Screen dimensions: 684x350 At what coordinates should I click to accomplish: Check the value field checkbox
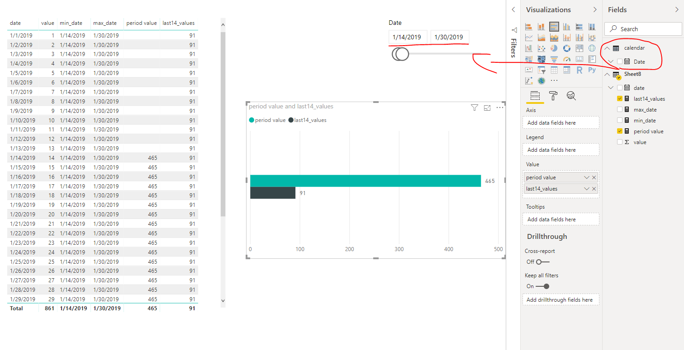(x=620, y=142)
